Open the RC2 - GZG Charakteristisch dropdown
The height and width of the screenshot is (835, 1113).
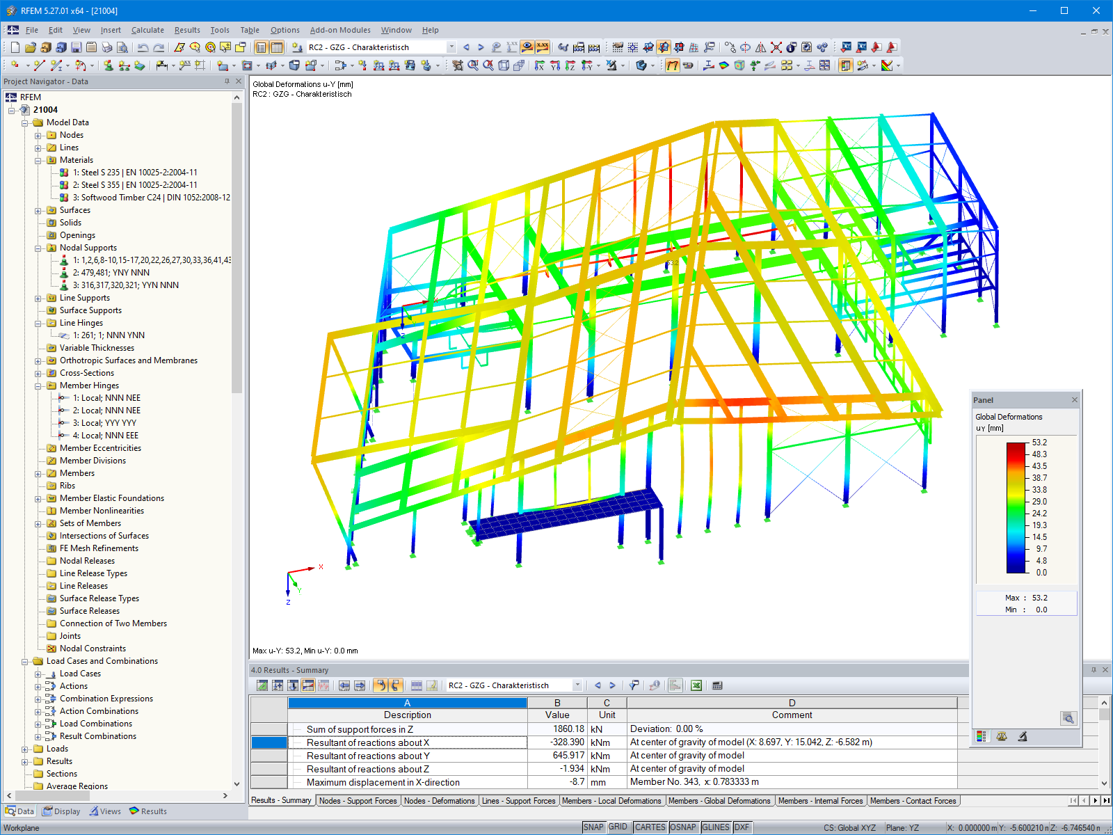(450, 47)
